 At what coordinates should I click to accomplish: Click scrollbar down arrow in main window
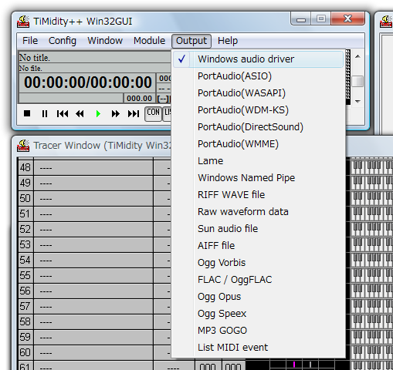pos(357,102)
